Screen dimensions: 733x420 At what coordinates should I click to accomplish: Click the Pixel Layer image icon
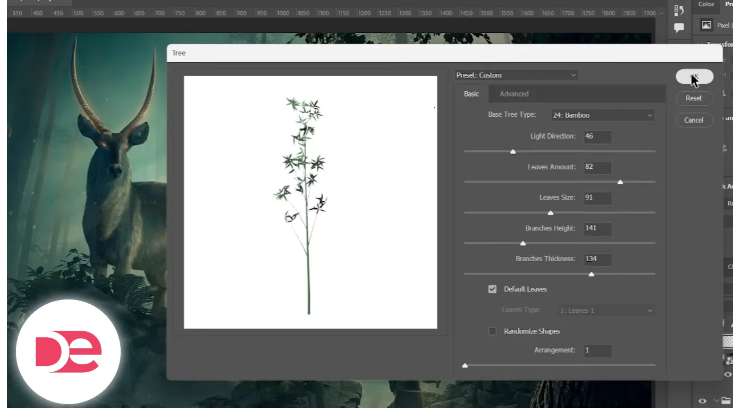tap(706, 24)
